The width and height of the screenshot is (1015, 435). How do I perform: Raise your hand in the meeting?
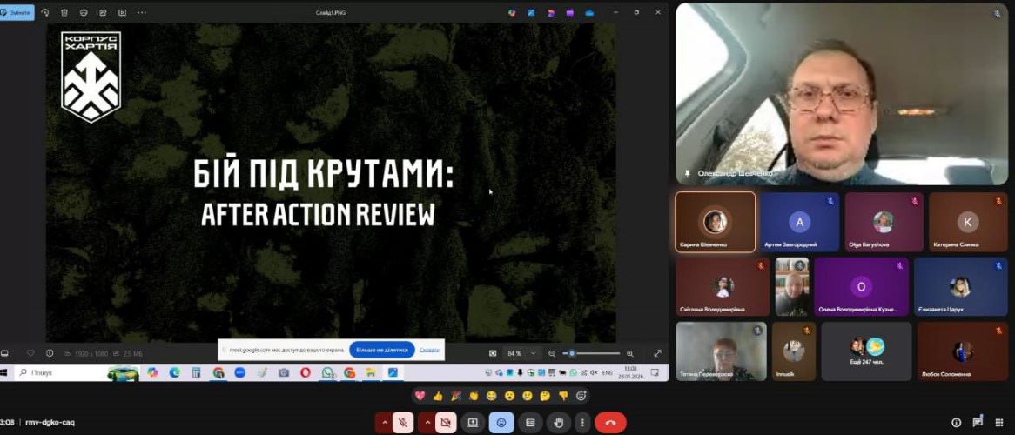tap(557, 423)
